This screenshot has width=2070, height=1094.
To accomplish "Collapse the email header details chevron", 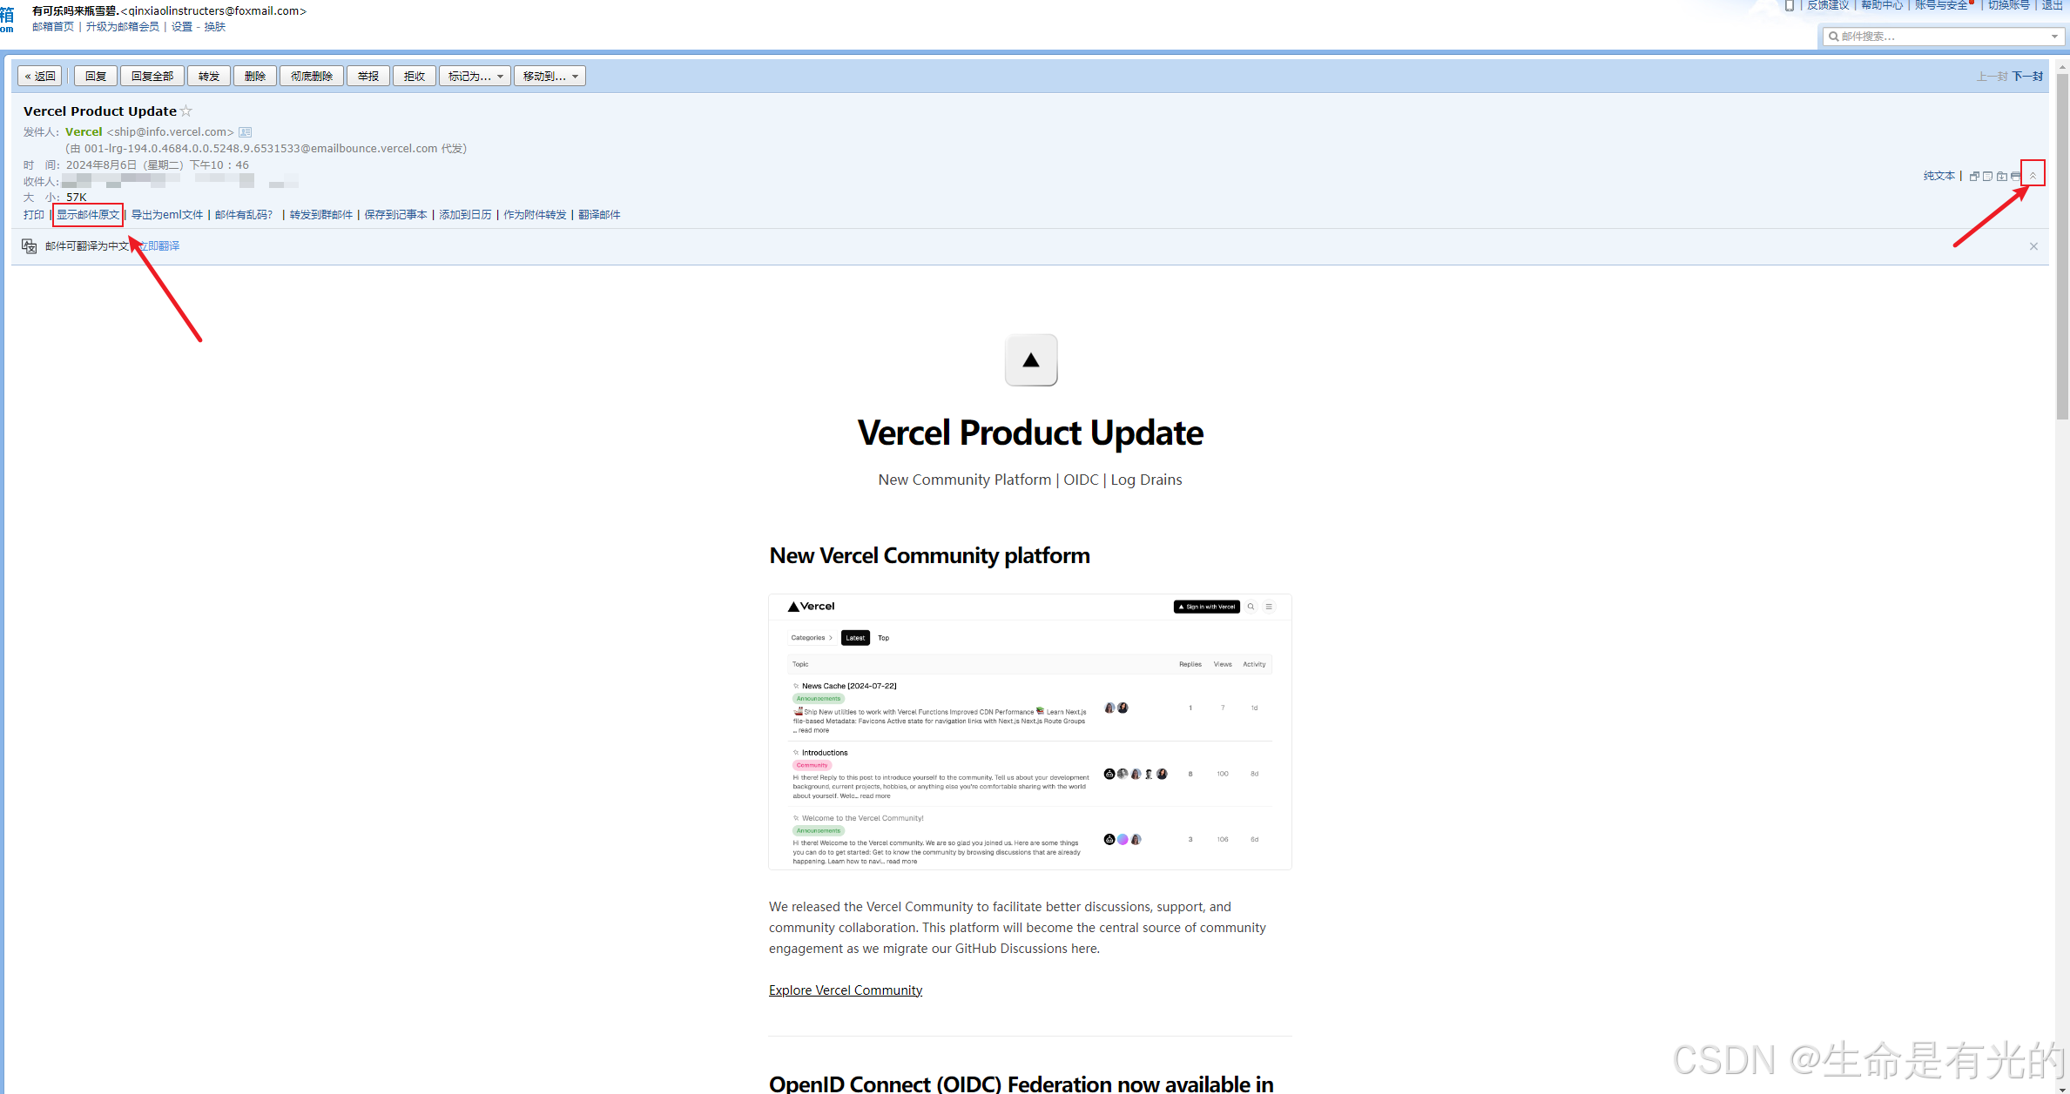I will [x=2033, y=175].
